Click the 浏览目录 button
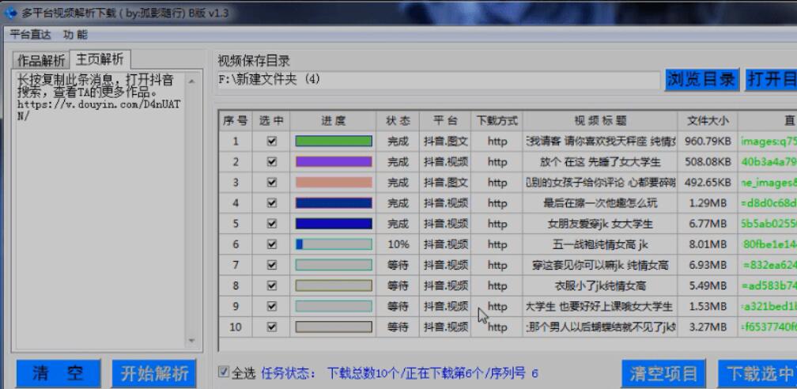 [x=702, y=80]
